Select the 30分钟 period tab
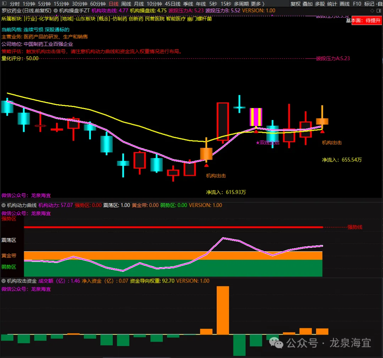This screenshot has height=358, width=383. pyautogui.click(x=80, y=4)
